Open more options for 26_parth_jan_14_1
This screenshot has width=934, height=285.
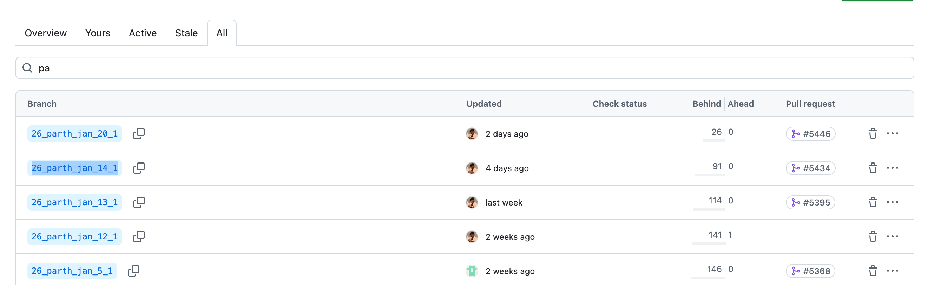pyautogui.click(x=892, y=168)
